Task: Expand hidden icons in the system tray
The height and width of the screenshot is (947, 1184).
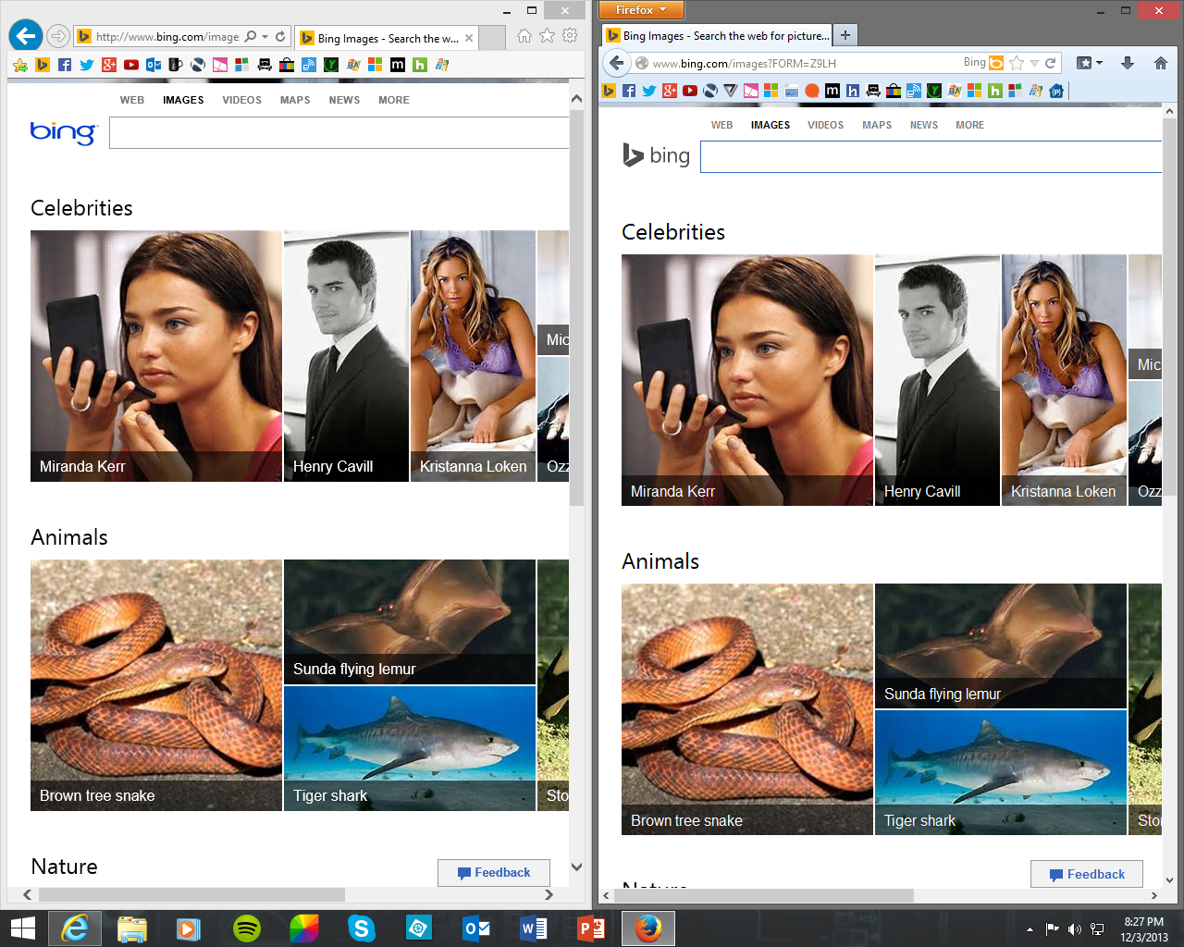Action: pos(1029,928)
